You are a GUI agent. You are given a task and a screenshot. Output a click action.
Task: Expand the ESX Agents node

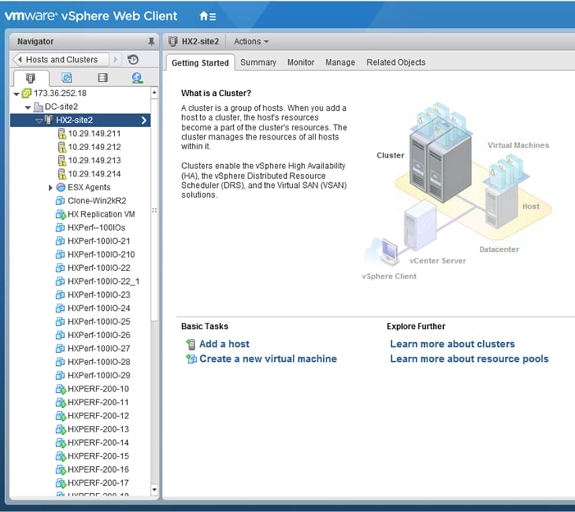50,187
